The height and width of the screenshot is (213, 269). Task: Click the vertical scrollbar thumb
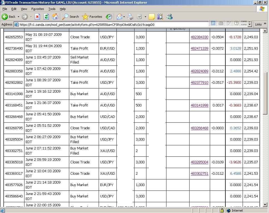[x=265, y=93]
